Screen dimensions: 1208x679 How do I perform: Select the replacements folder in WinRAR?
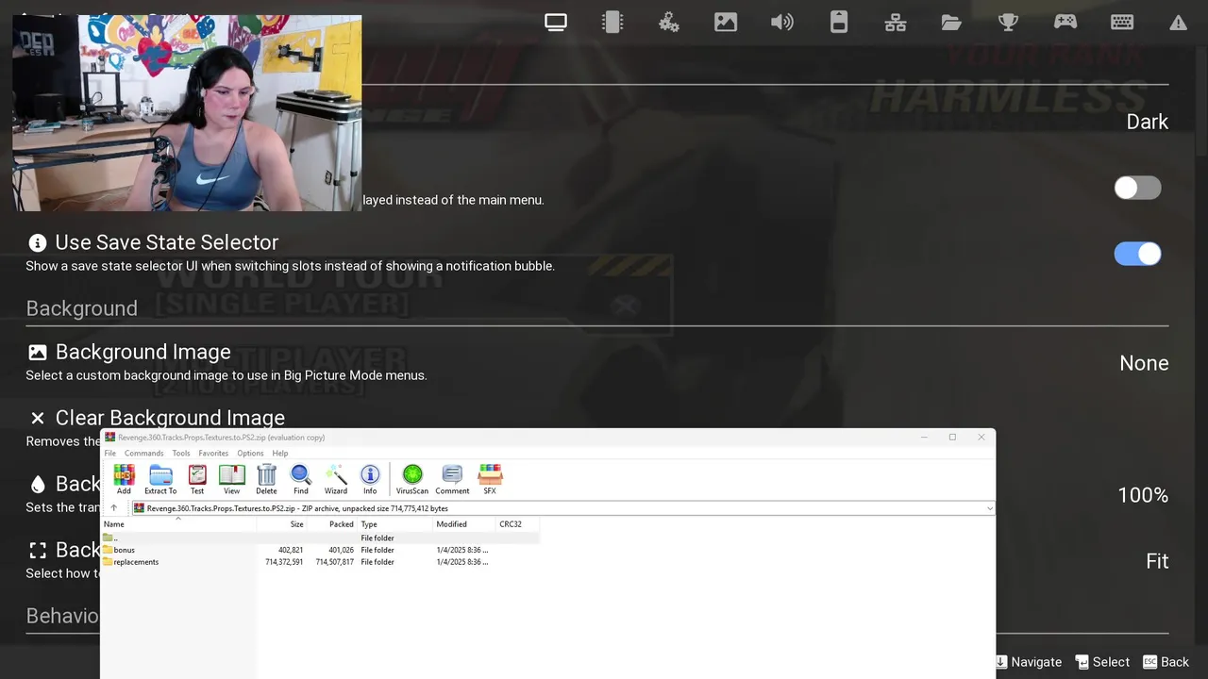(131, 562)
